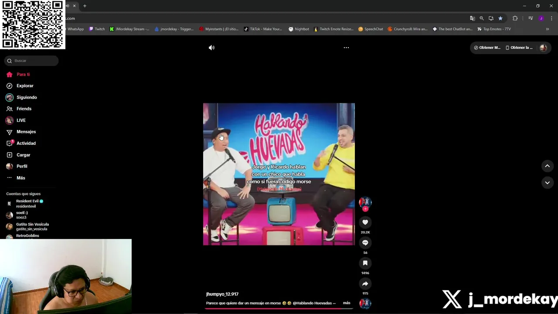Open Top Emotes - 7TV bookmark
Viewport: 558px width, 314px height.
(x=494, y=29)
